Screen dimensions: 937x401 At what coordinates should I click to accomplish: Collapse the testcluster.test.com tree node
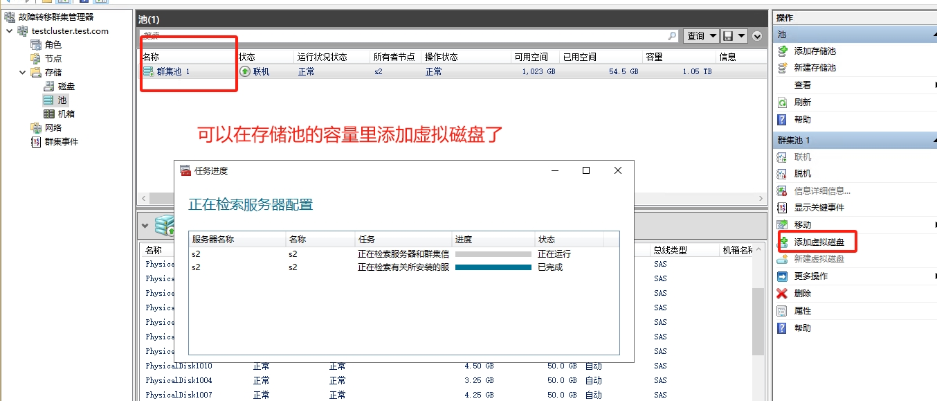(9, 30)
